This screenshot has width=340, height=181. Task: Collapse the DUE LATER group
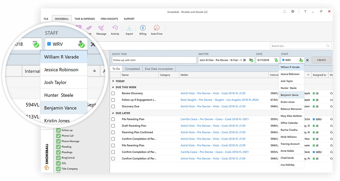[113, 113]
